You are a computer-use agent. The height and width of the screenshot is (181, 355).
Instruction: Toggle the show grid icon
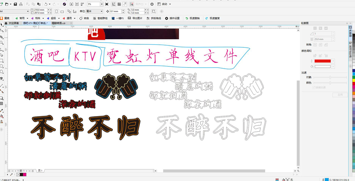click(x=119, y=4)
